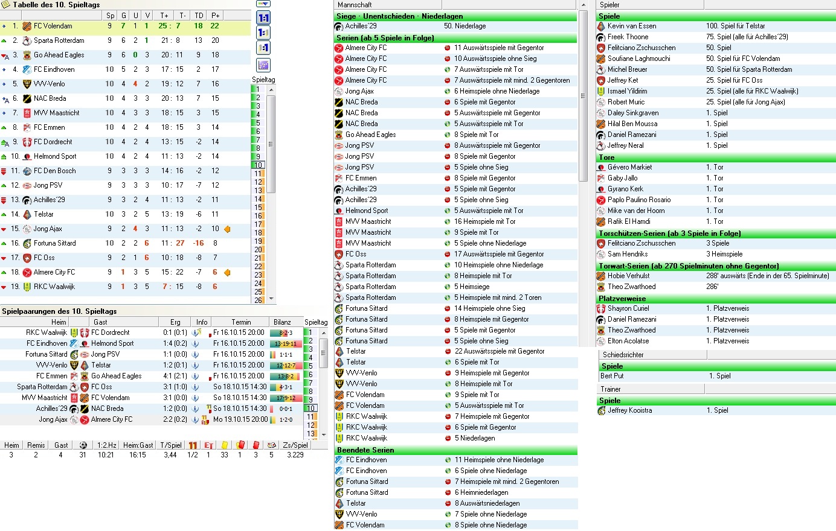Open the info icon for Sparta Rotterdam vs FC Oss
The image size is (836, 531).
[196, 387]
